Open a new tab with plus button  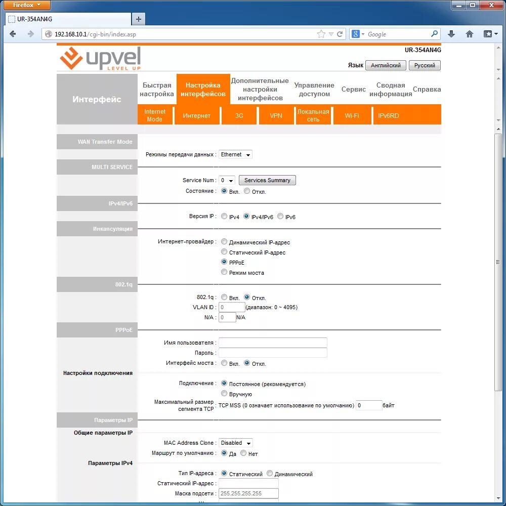tap(139, 19)
